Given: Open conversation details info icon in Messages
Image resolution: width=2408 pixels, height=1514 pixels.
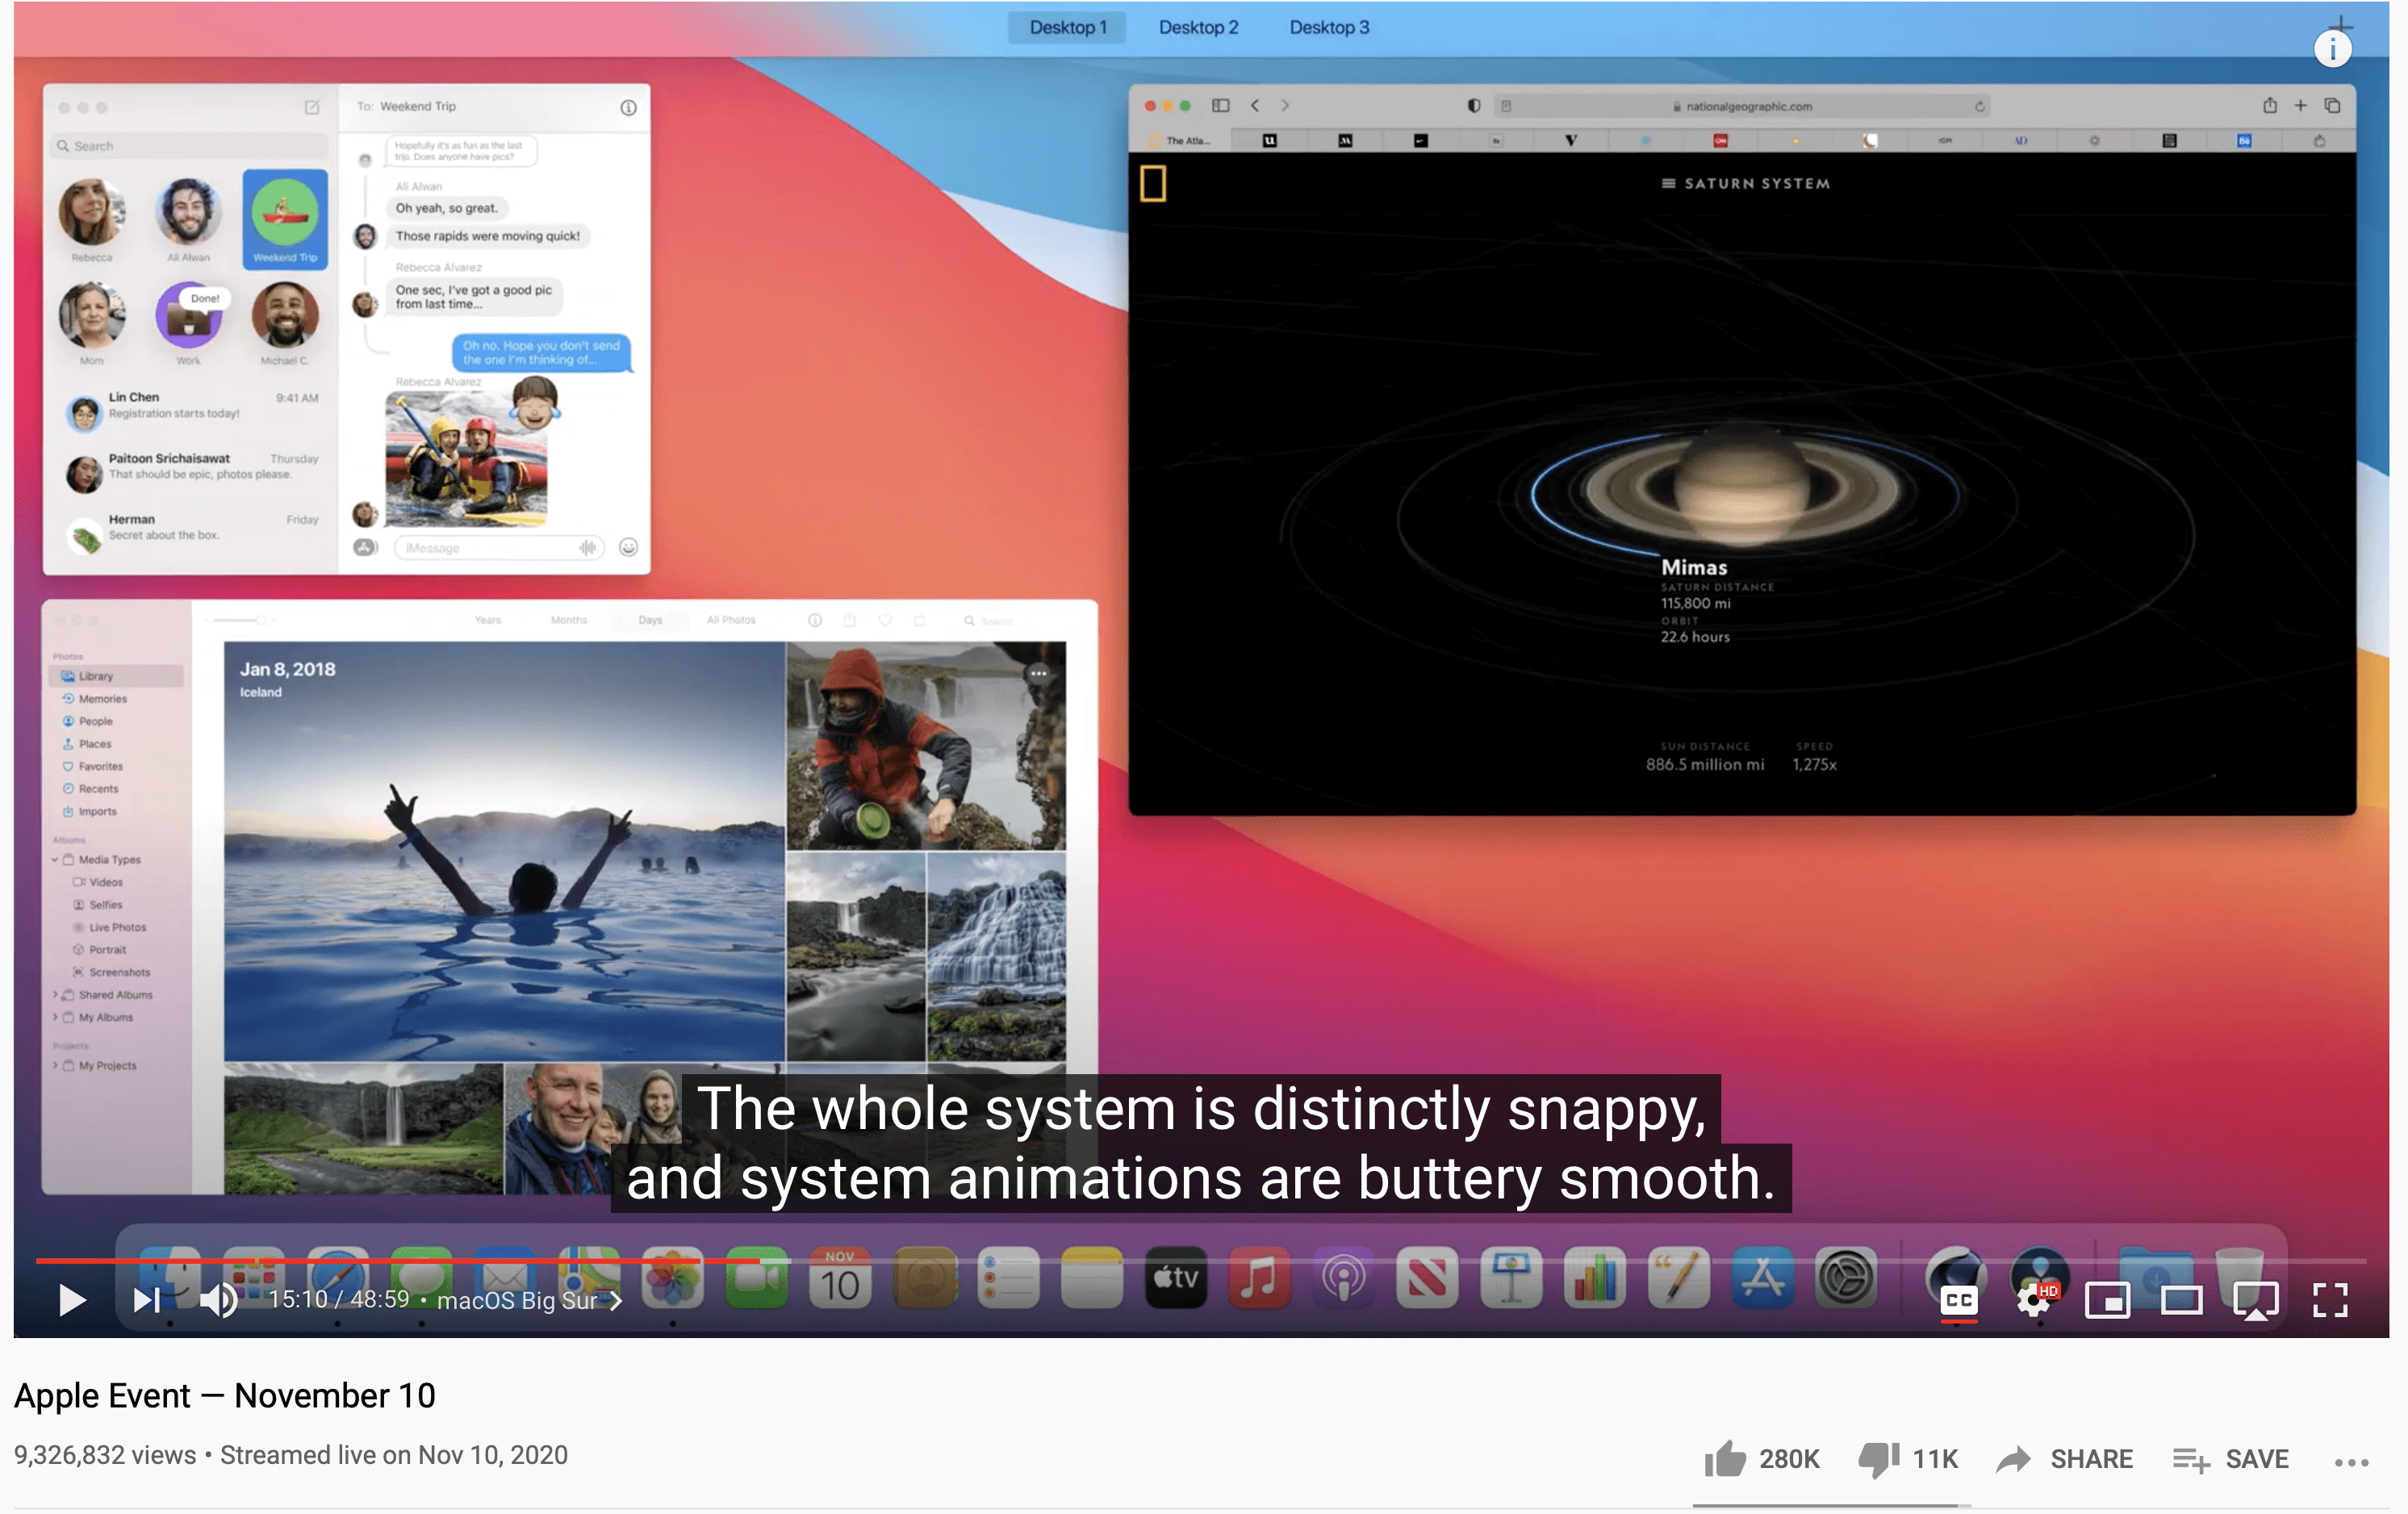Looking at the screenshot, I should [x=628, y=107].
